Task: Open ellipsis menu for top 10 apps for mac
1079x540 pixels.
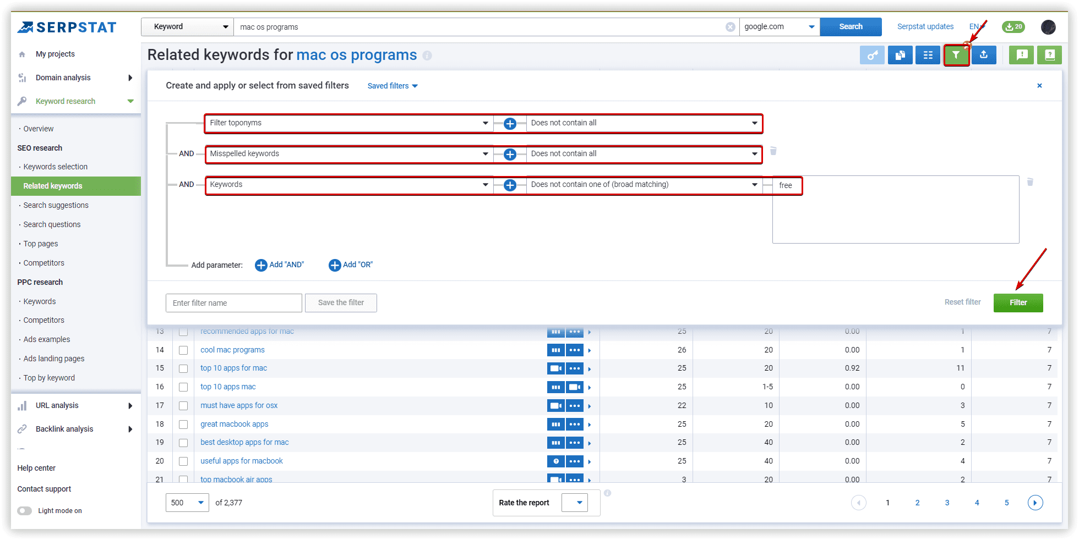Action: [575, 368]
